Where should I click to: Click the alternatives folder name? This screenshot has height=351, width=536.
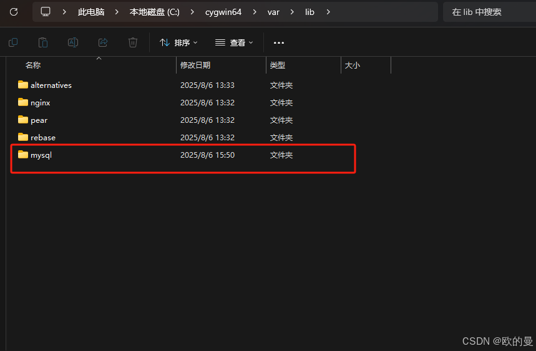tap(51, 85)
